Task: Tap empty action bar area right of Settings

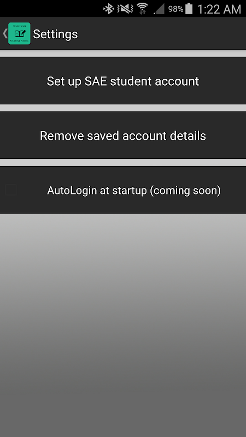Action: pyautogui.click(x=162, y=33)
